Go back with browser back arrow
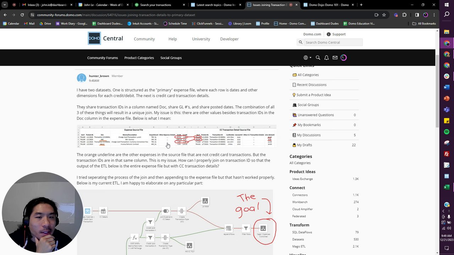The height and width of the screenshot is (255, 454). (x=5, y=15)
